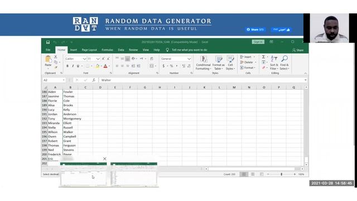Toggle Bold formatting

pyautogui.click(x=67, y=66)
